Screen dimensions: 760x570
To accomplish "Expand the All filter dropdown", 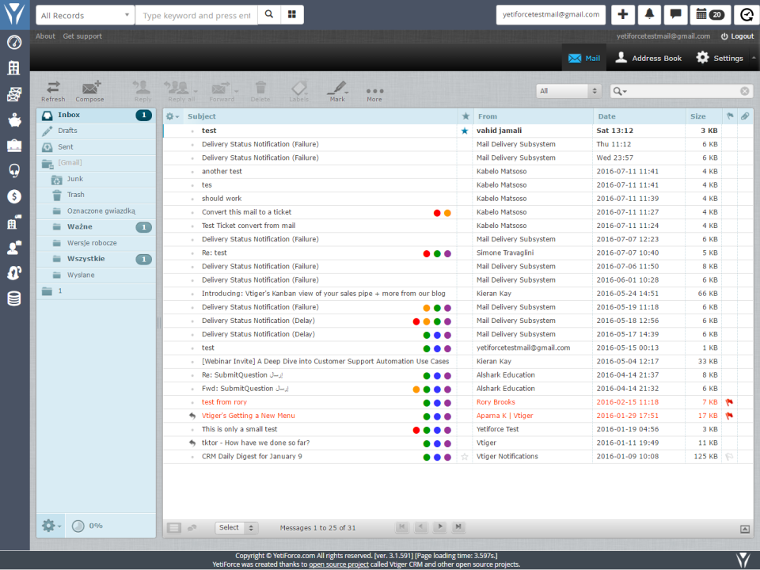I will (568, 91).
